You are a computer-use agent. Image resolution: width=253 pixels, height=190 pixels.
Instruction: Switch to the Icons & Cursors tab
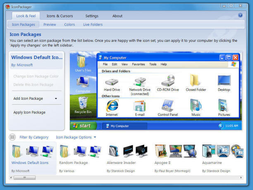pos(60,16)
